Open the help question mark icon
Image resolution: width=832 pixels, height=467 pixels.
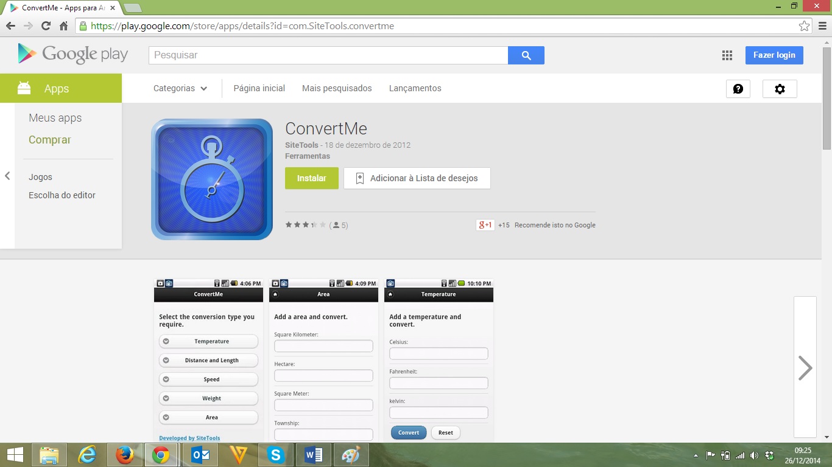point(738,89)
